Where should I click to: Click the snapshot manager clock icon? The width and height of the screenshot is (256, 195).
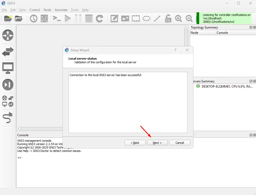tap(34, 19)
